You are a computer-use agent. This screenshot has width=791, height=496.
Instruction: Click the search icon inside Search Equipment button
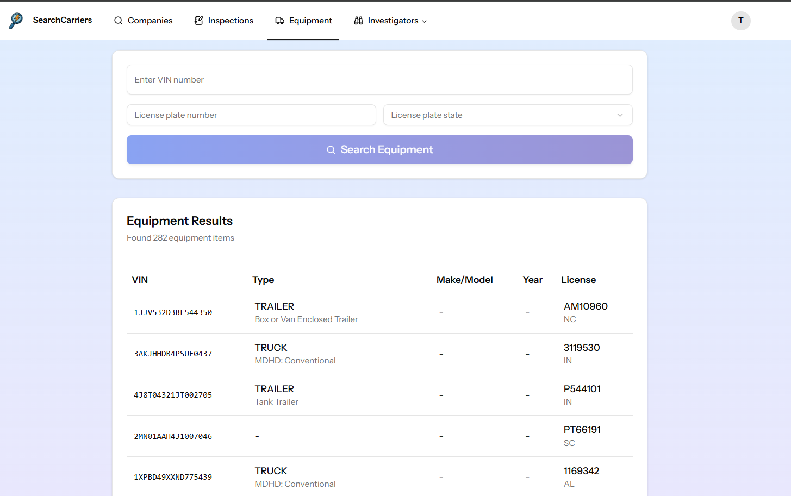coord(331,149)
